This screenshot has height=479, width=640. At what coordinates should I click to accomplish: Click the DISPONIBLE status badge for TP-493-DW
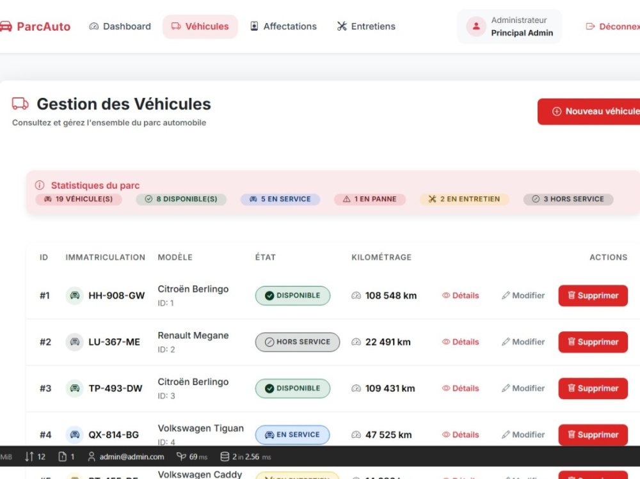(292, 388)
